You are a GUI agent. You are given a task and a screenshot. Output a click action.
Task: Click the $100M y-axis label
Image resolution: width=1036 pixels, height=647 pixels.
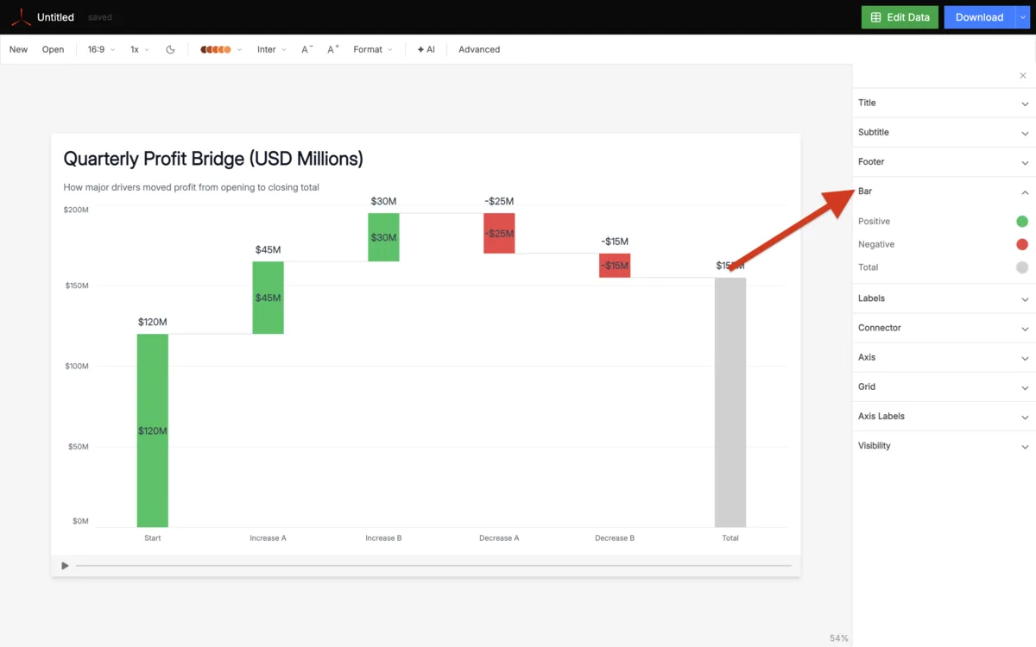76,366
